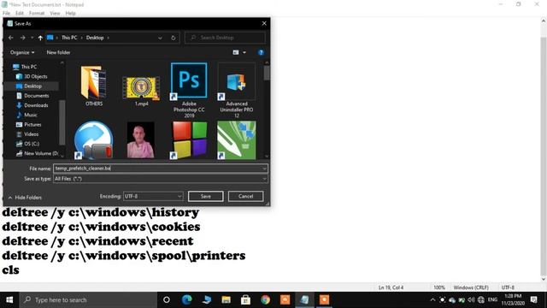Create a New folder

coord(58,52)
